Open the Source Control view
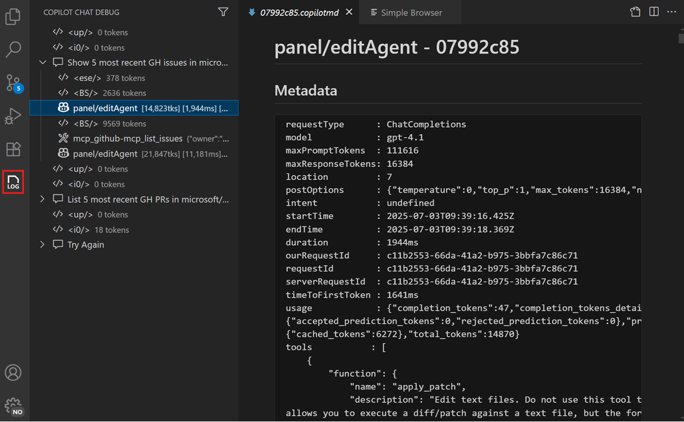The image size is (684, 422). point(13,83)
